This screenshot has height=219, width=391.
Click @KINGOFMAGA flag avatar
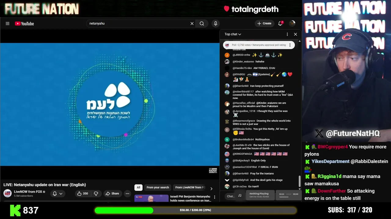coord(227,154)
